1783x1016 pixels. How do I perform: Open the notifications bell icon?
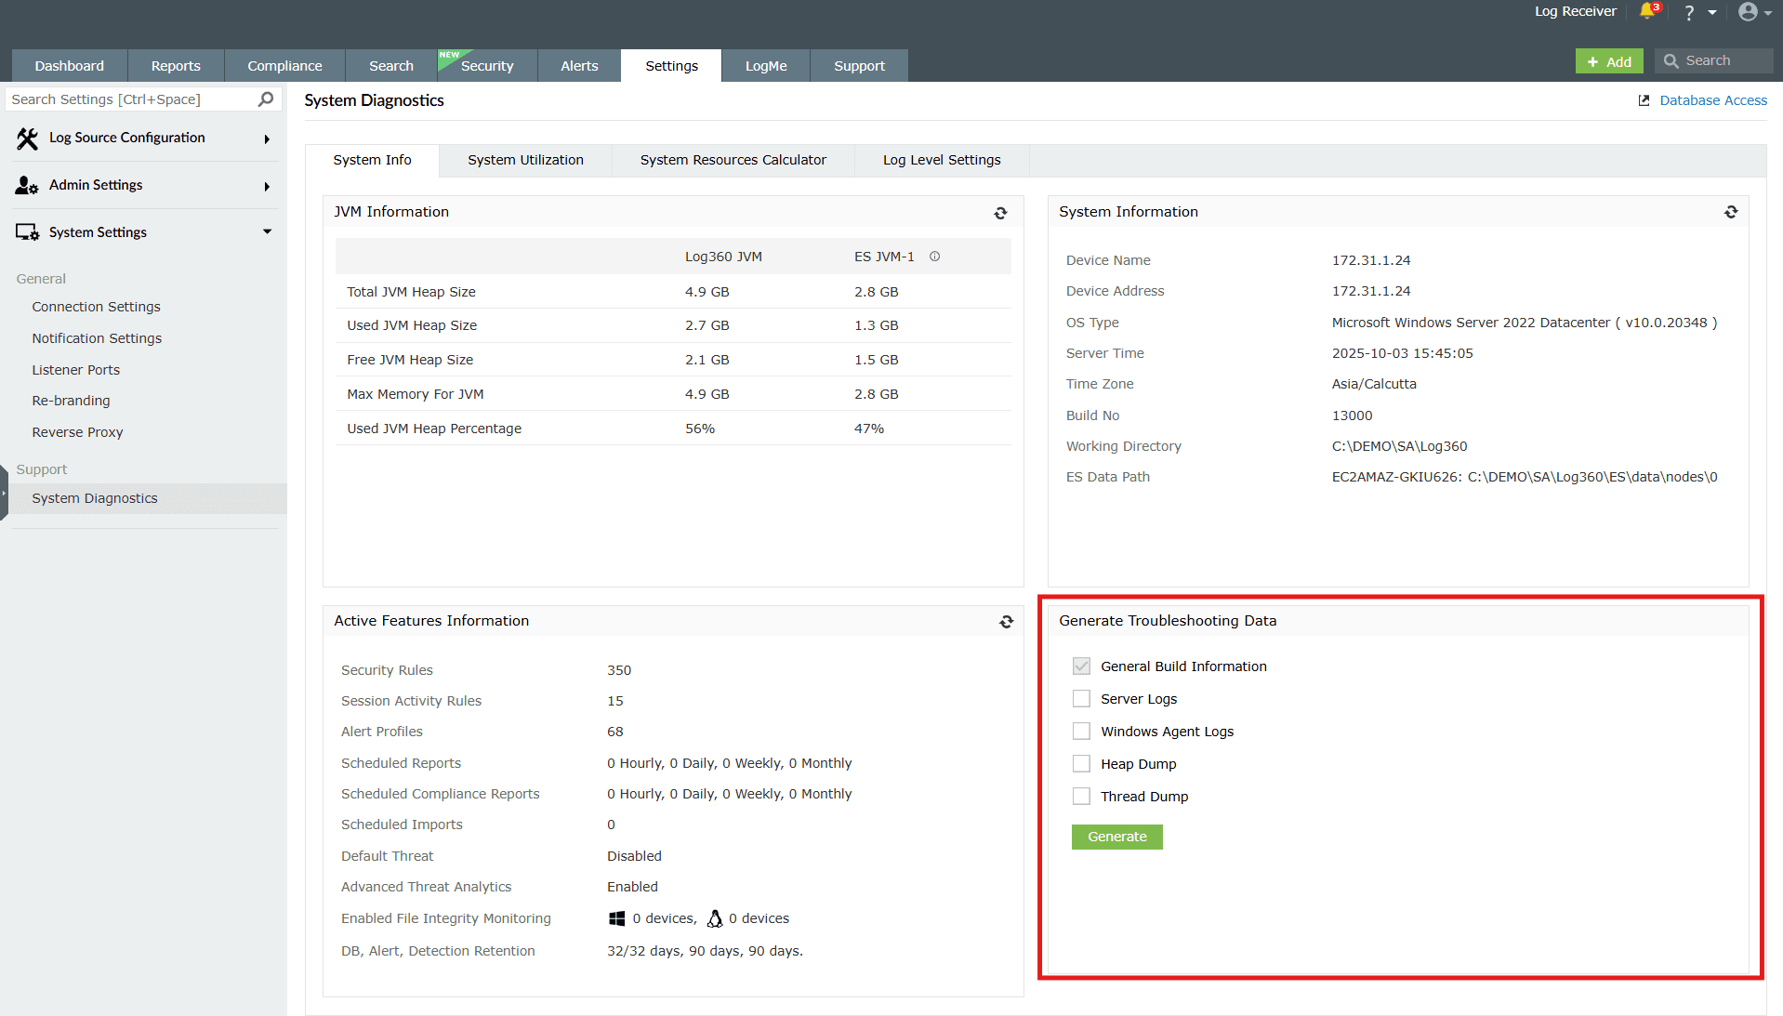click(1647, 11)
